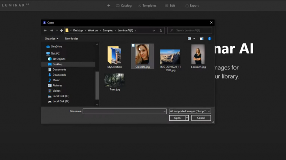This screenshot has height=160, width=286.
Task: Go back with the Back arrow
Action: click(45, 31)
